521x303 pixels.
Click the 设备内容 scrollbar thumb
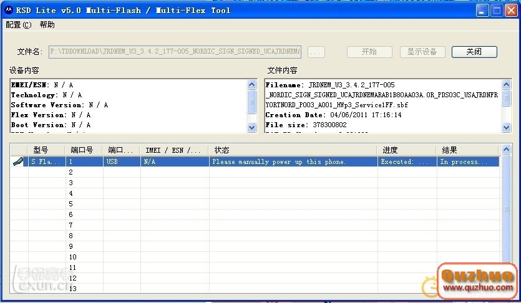click(x=252, y=102)
